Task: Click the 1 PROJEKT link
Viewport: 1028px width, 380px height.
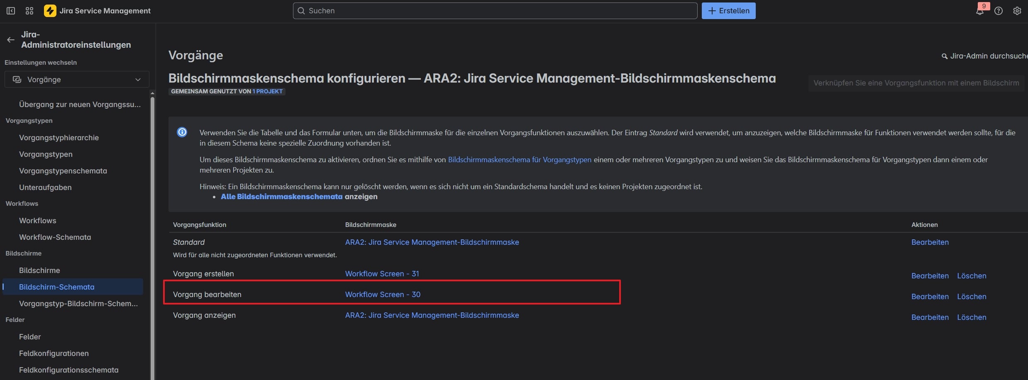Action: 268,91
